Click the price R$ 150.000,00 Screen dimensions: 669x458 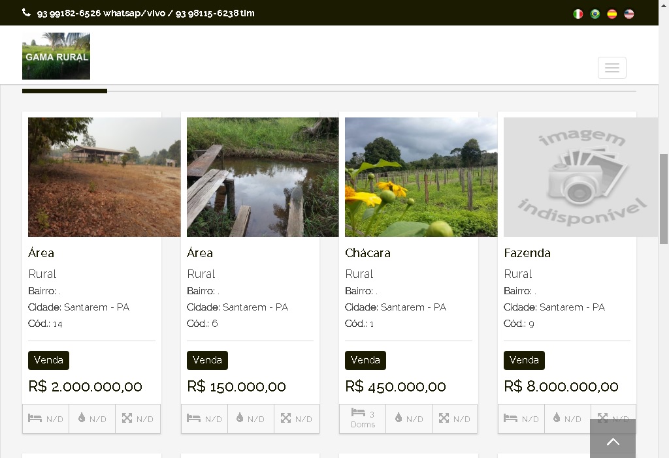click(237, 386)
